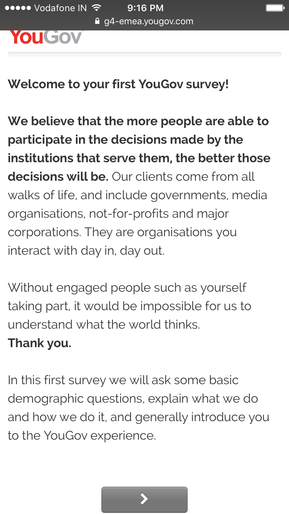
Task: Open the g4-emea.yougov.com address bar
Action: pyautogui.click(x=144, y=21)
